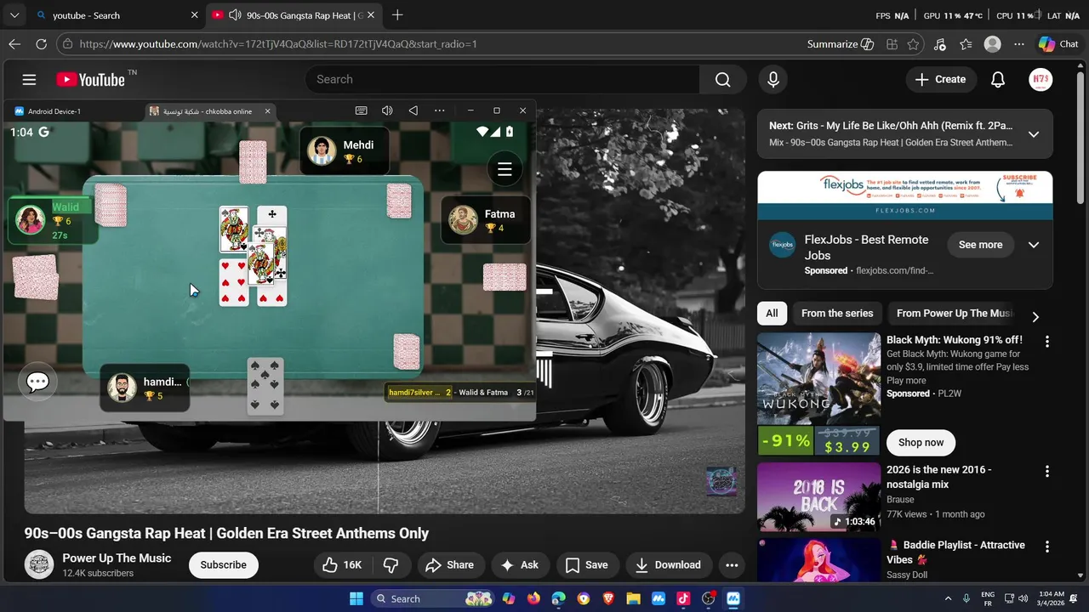Open the YouTube hamburger guide menu
Viewport: 1089px width, 612px height.
click(x=29, y=79)
